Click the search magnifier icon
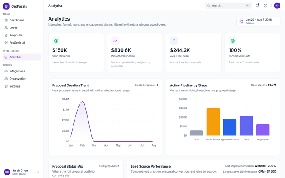The image size is (285, 178). pos(208,5)
